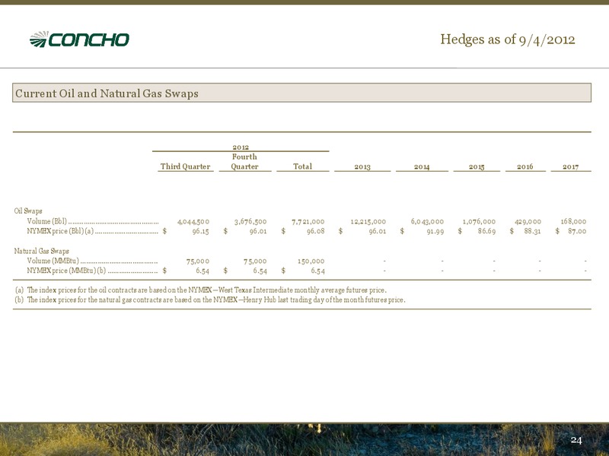Click the 'Total' column header
The image size is (609, 456).
tap(302, 166)
